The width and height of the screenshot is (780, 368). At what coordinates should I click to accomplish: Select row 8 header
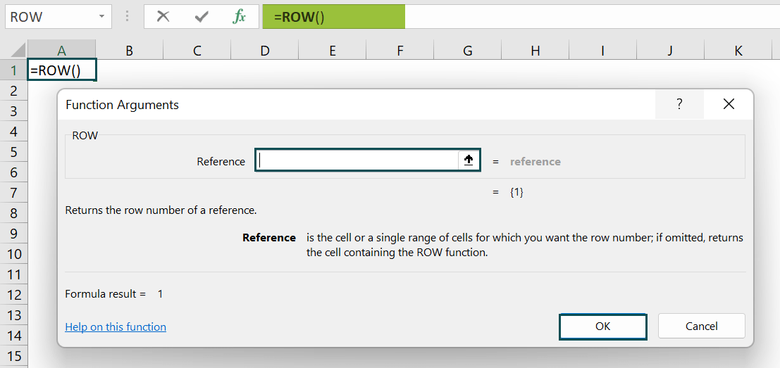[x=14, y=213]
